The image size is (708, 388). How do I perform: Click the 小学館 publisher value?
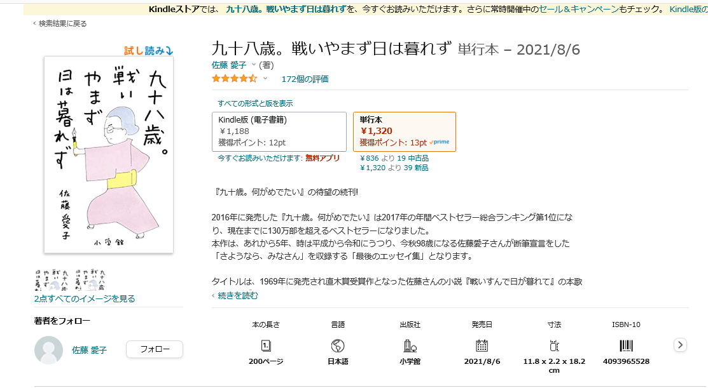coord(410,361)
